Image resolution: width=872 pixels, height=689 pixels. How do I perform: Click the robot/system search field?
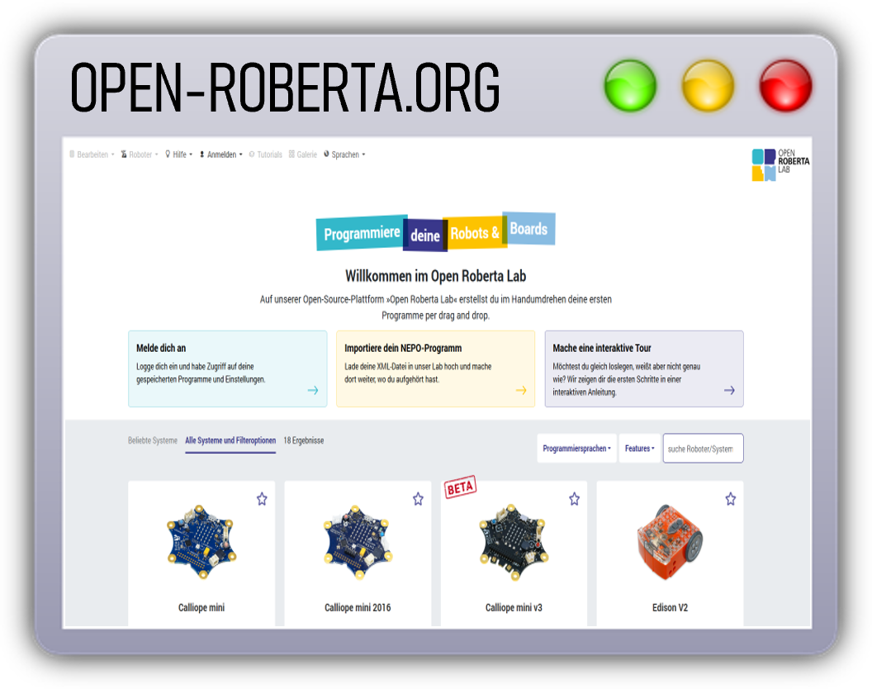[x=703, y=449]
